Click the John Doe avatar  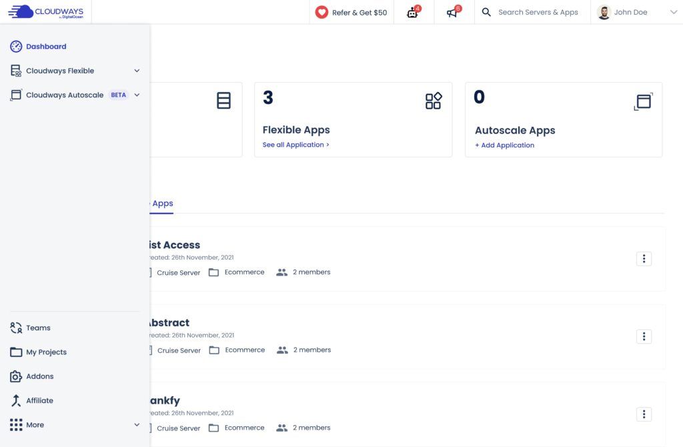point(604,12)
